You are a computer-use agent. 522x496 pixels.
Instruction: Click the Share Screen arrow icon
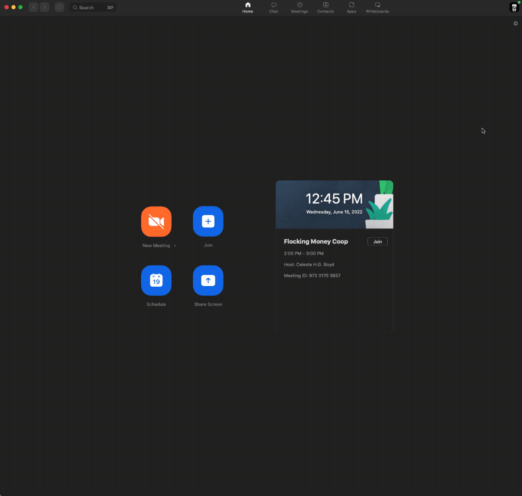208,280
